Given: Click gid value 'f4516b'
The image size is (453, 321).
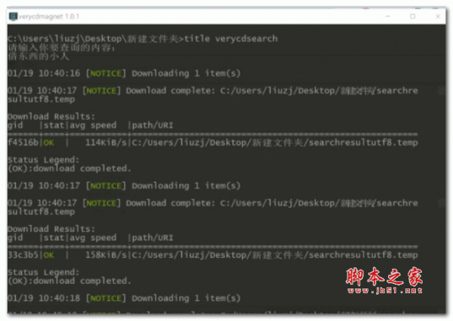Looking at the screenshot, I should pyautogui.click(x=23, y=143).
